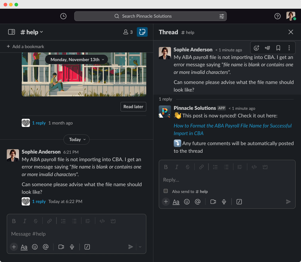Click the Reply... thread input field
This screenshot has width=301, height=262.
pos(227,180)
